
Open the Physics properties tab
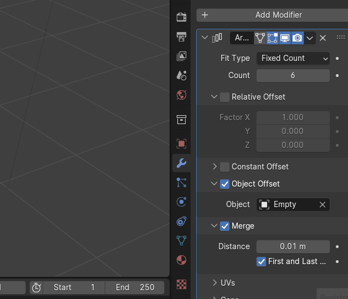pos(181,202)
